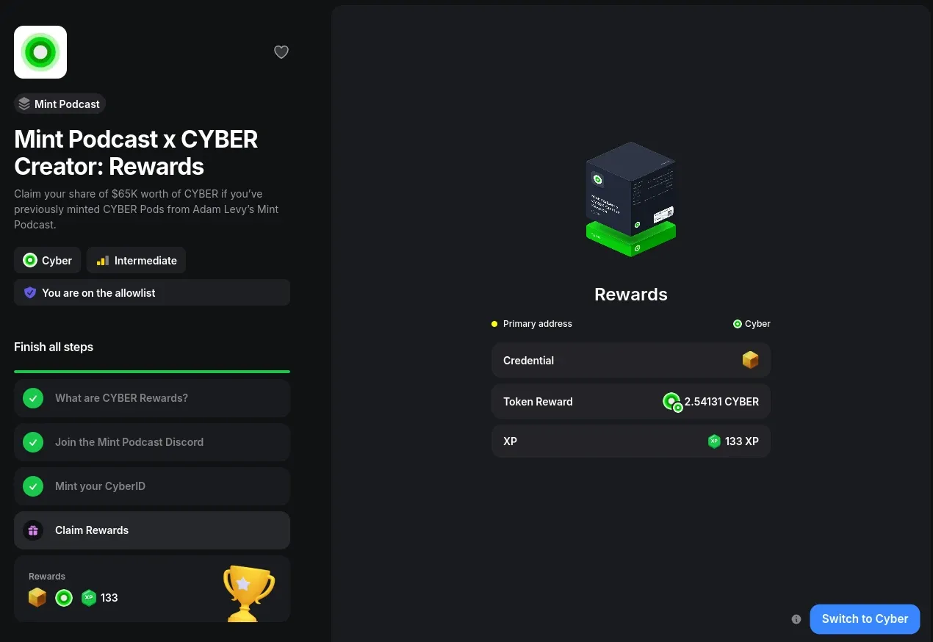Select the Credential reward row

631,361
